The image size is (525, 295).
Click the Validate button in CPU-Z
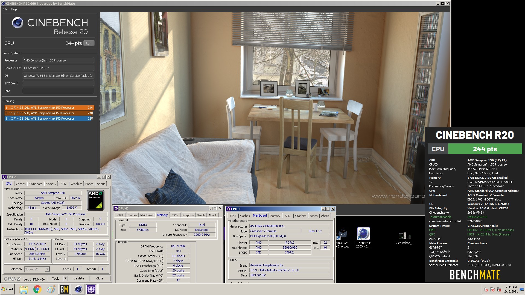tap(79, 278)
